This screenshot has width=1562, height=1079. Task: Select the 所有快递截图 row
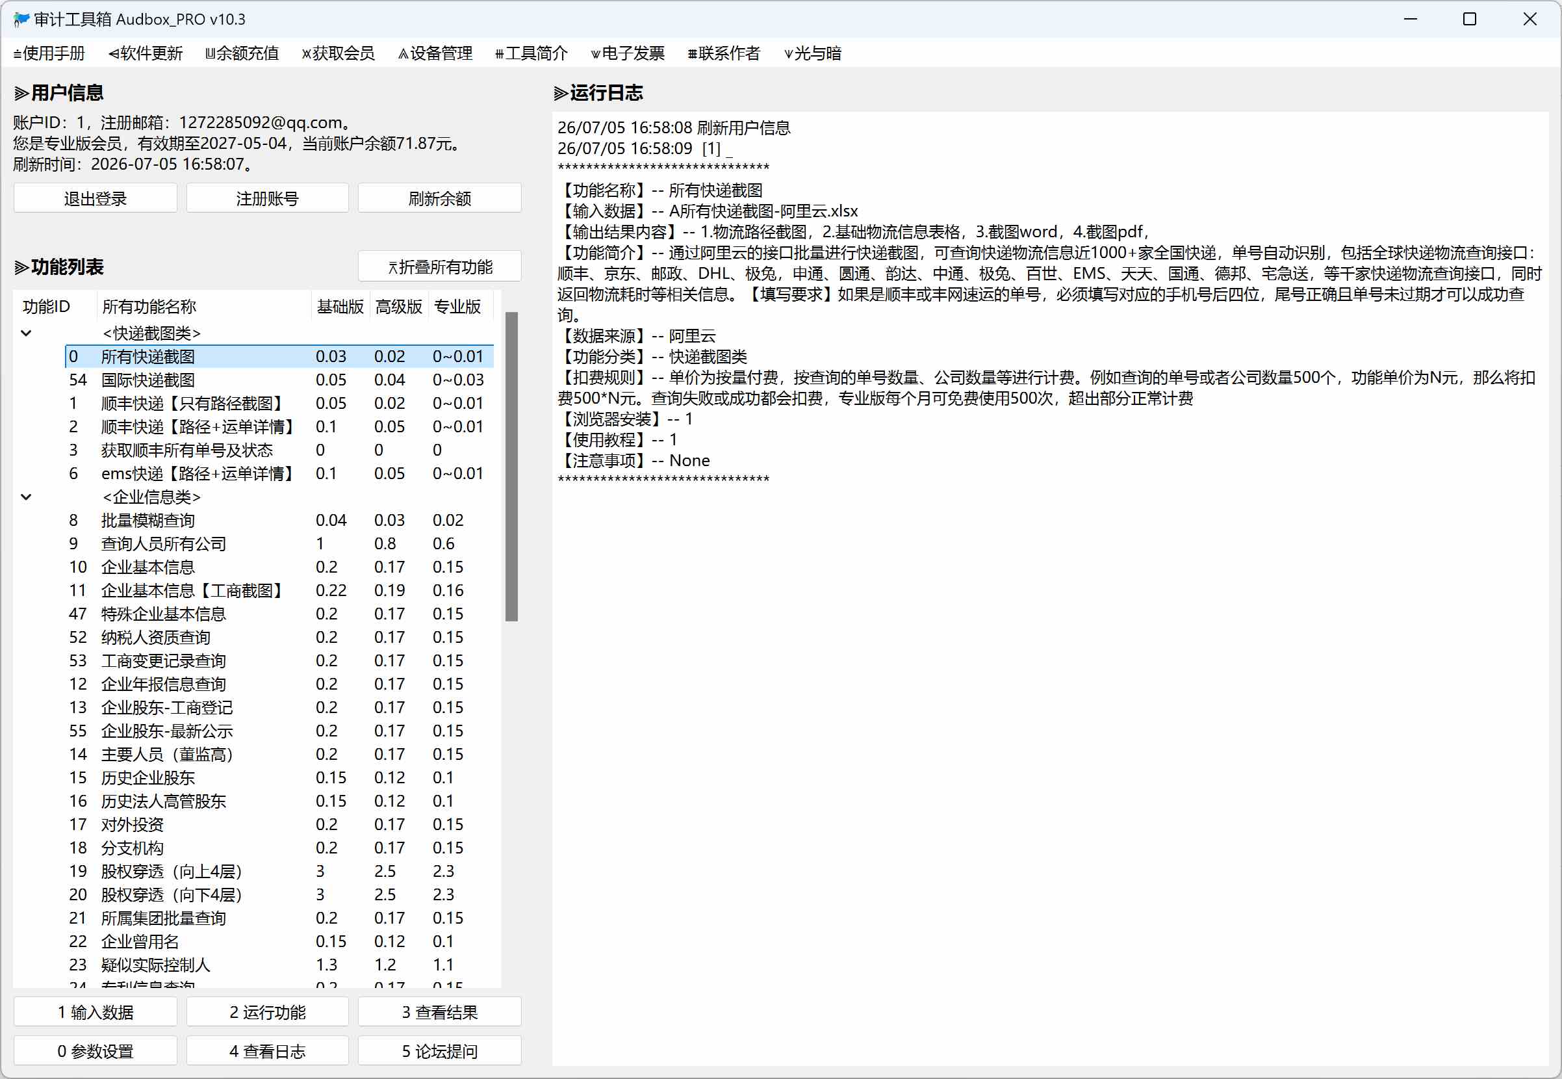[279, 356]
